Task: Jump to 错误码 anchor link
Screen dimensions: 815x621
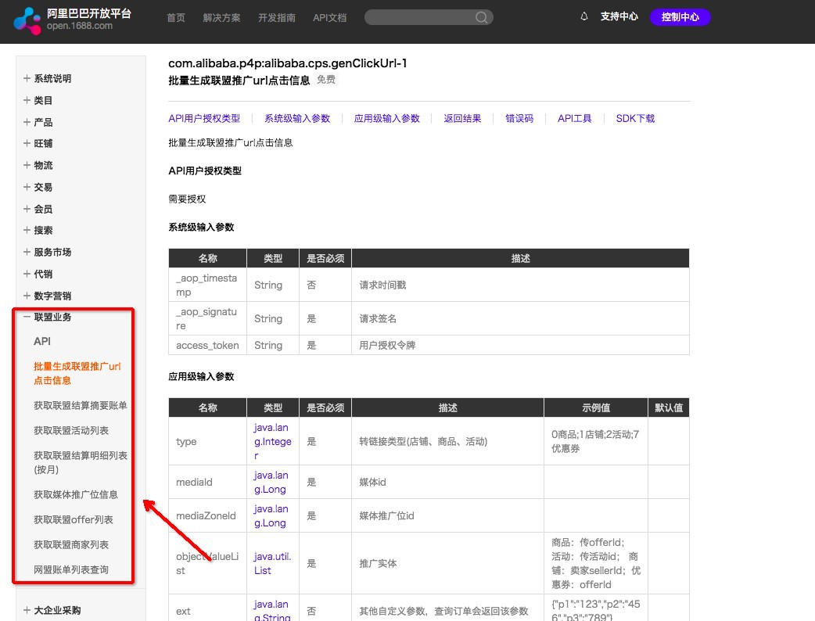Action: (x=519, y=118)
